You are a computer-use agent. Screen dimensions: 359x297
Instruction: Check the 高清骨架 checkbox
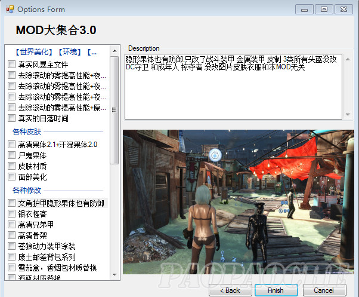(x=11, y=235)
